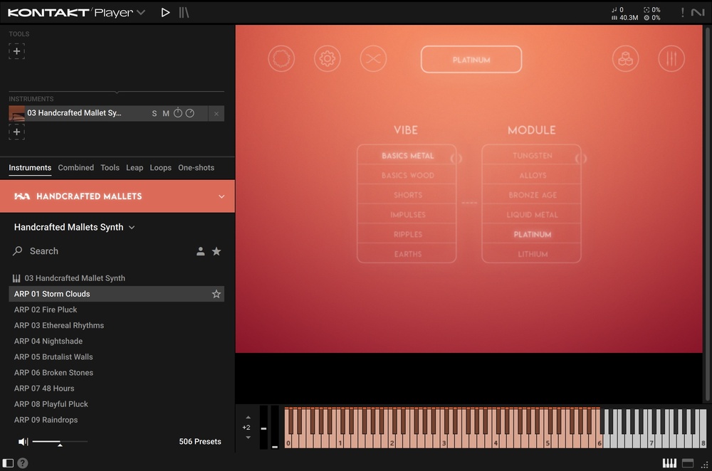The width and height of the screenshot is (712, 471).
Task: Decrease keyboard octave with down arrow
Action: click(248, 438)
